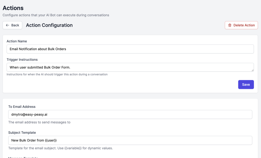
Task: Click the Actions page title
Action: [x=13, y=8]
